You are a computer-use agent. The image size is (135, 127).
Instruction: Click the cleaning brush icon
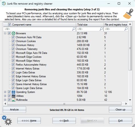pyautogui.click(x=128, y=14)
